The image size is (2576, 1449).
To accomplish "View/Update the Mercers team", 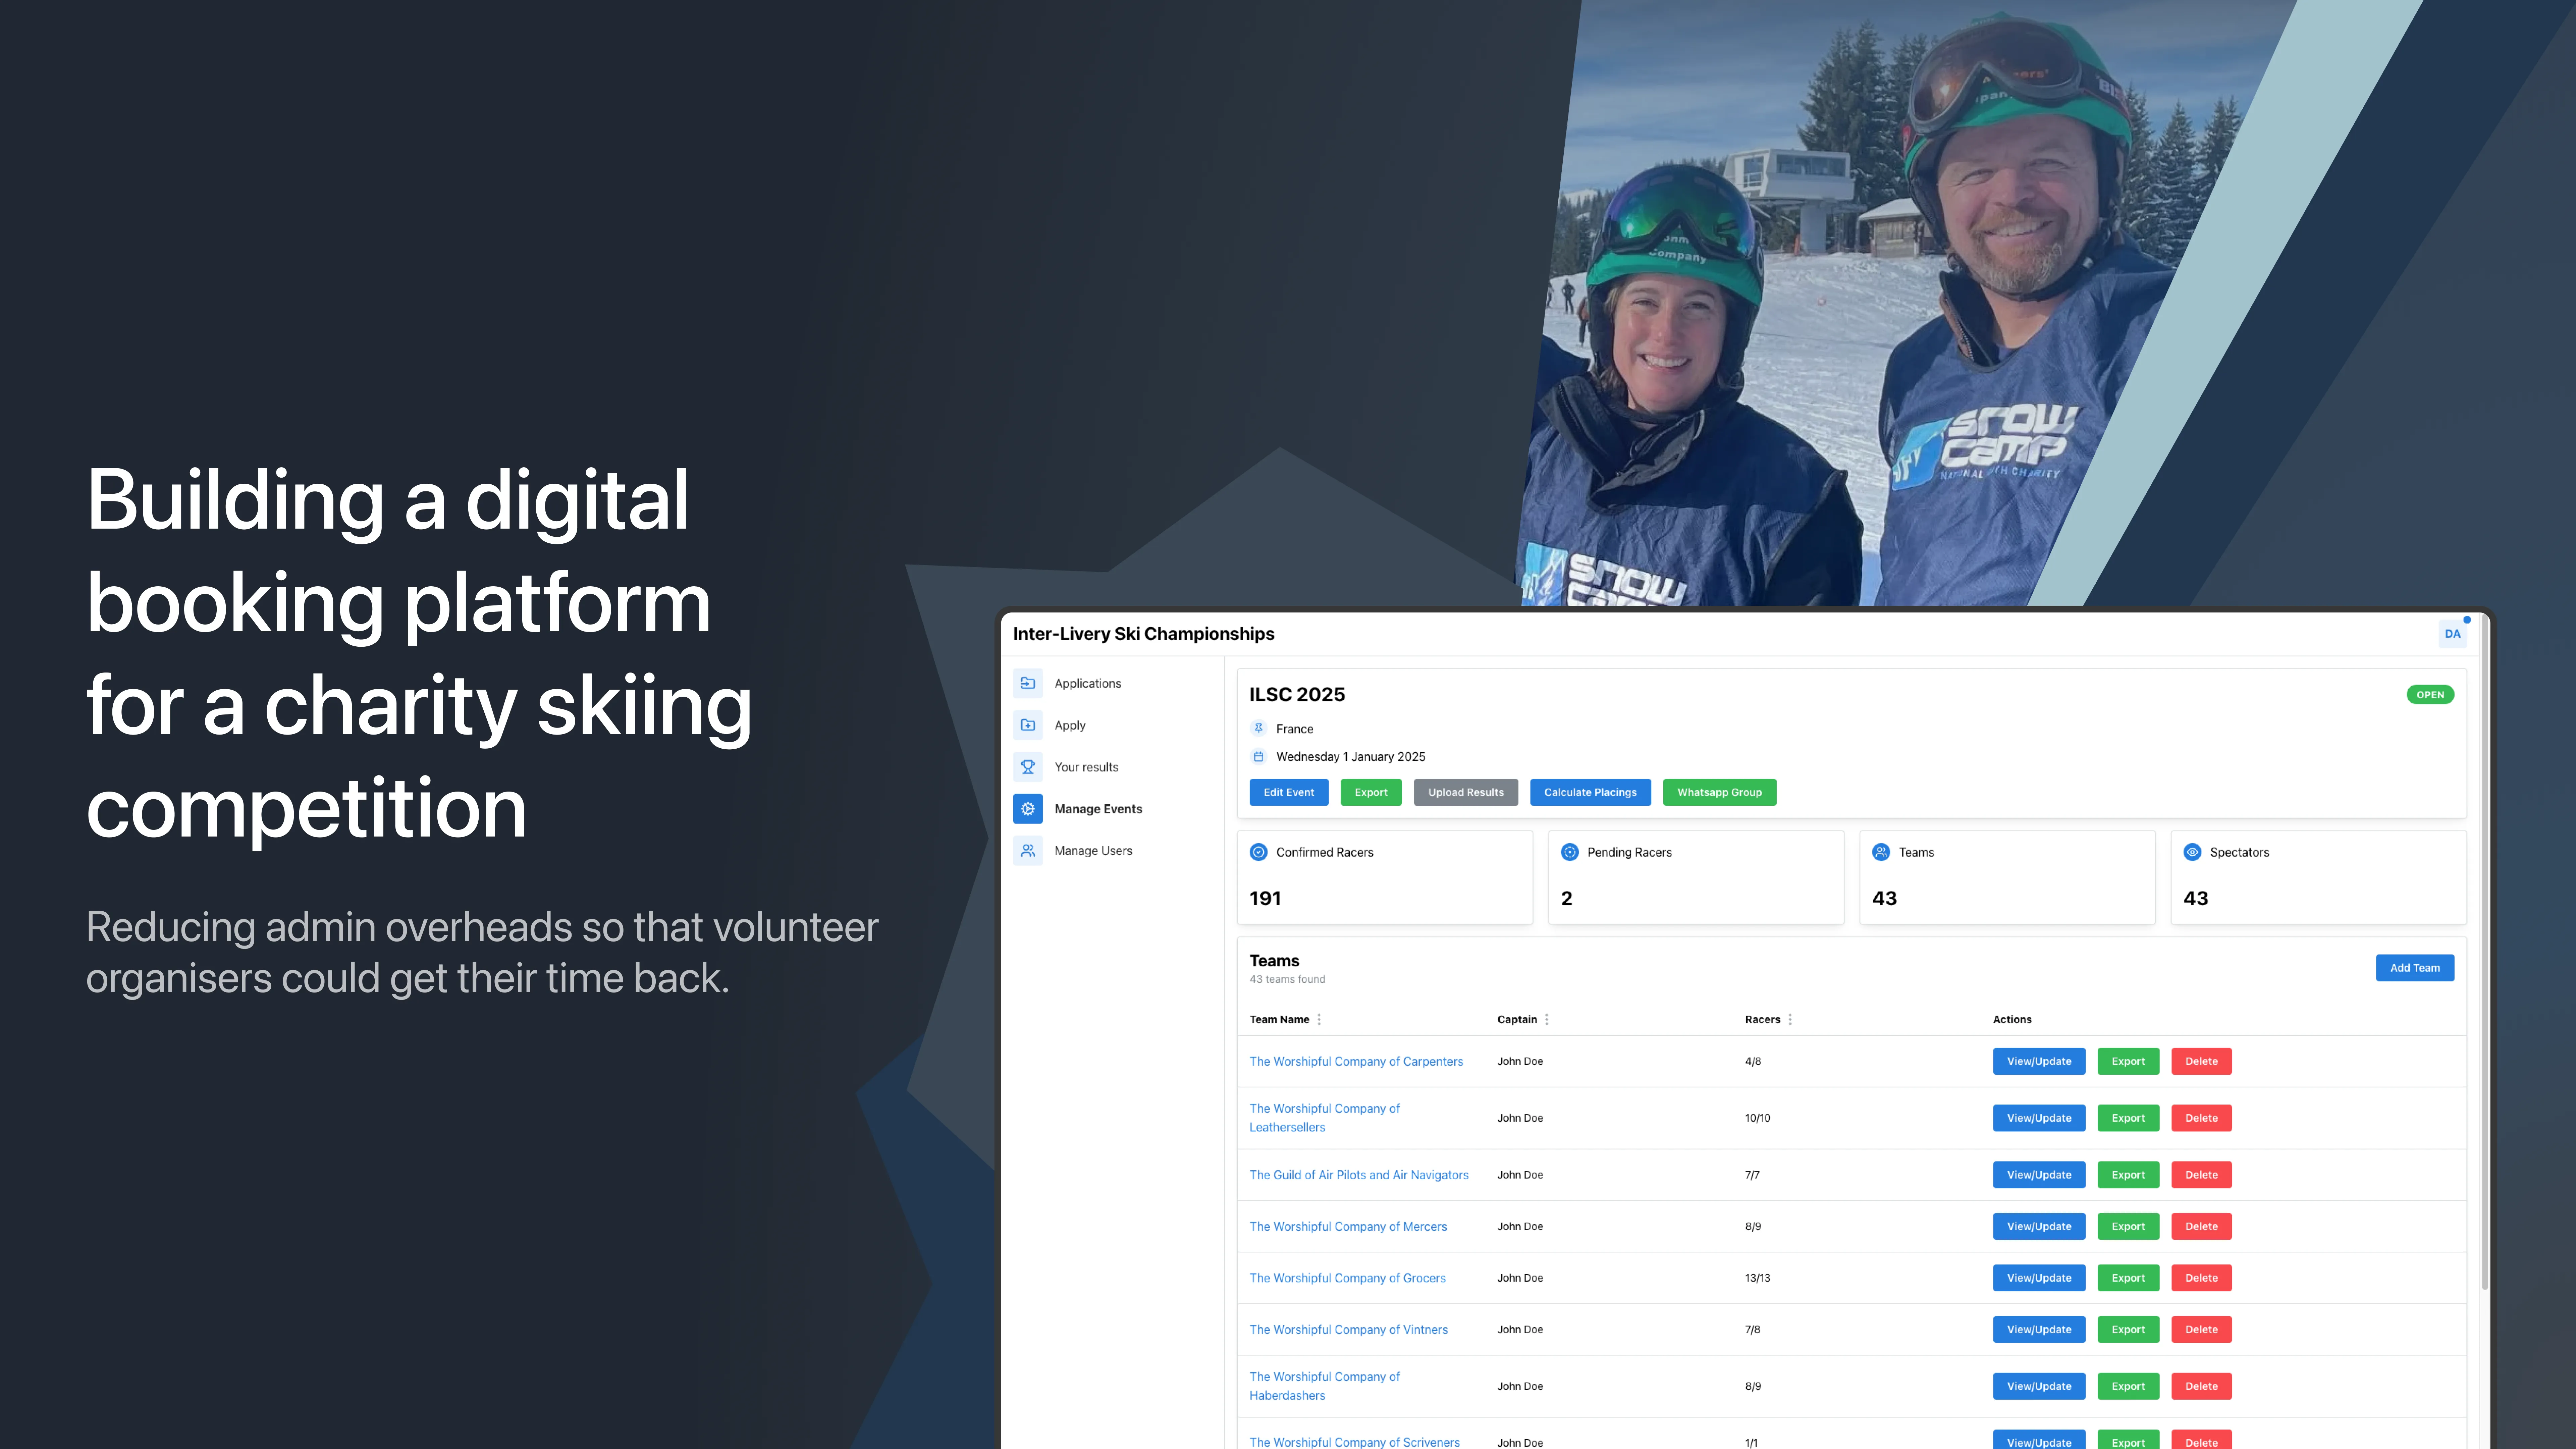I will coord(2039,1226).
